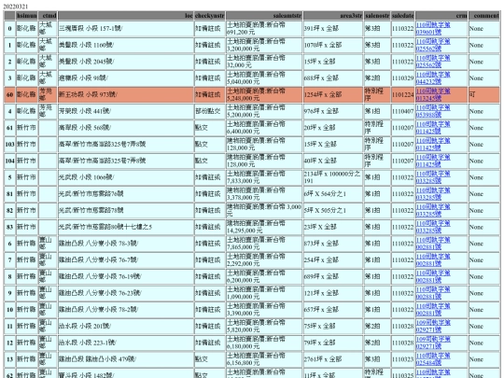Open highlighted row 60 case link ending 013245
The height and width of the screenshot is (378, 504).
point(433,94)
